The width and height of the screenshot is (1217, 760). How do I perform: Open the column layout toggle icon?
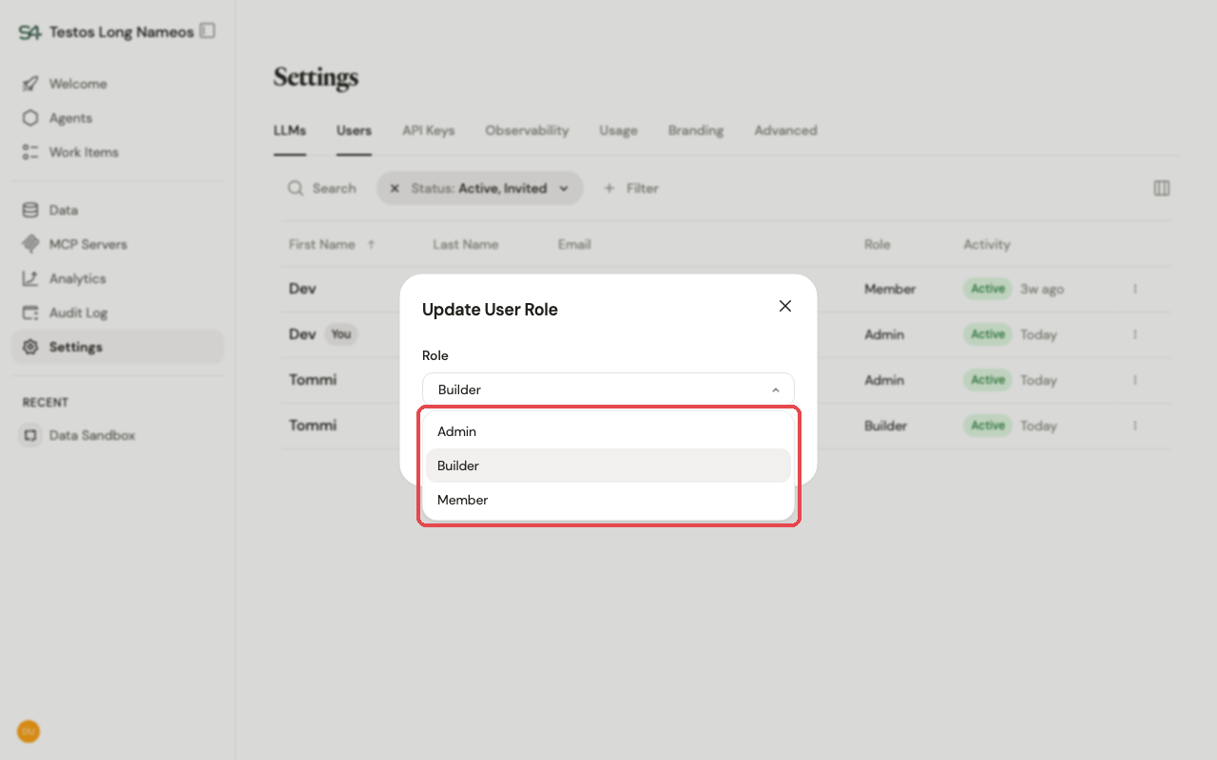(1162, 188)
